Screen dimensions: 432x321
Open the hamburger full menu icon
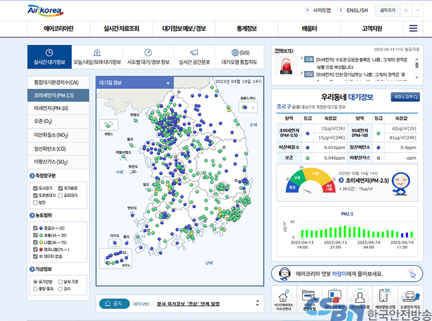coord(413,29)
